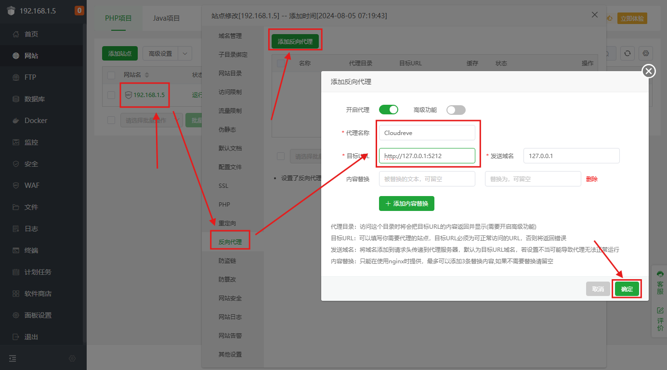The height and width of the screenshot is (370, 667).
Task: Disable the 开启代理 proxy switch
Action: 389,110
